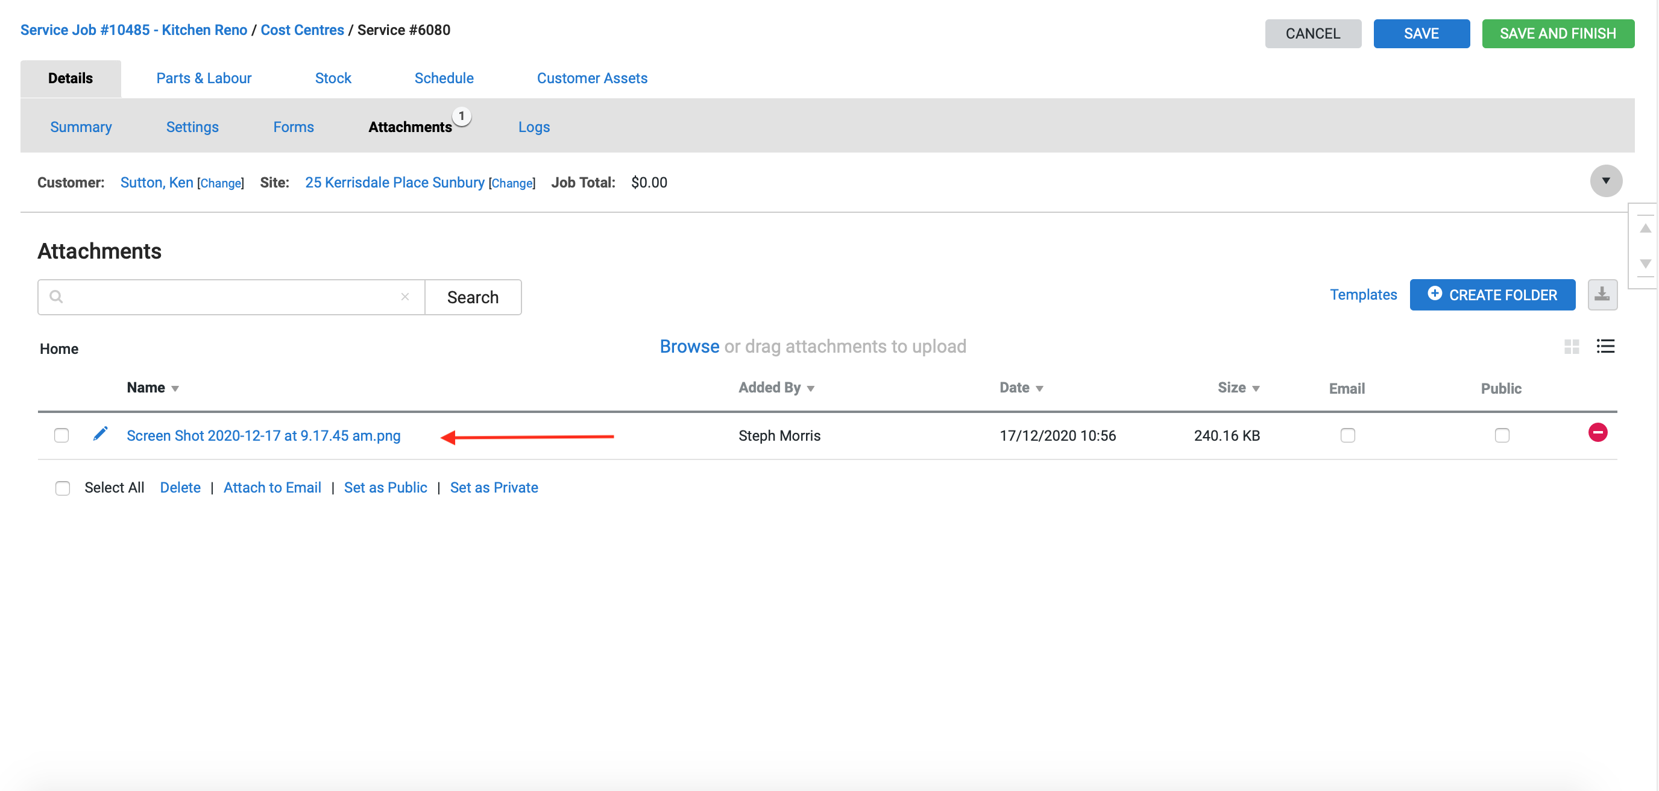Sort attachments by Date column arrow
This screenshot has width=1659, height=791.
pyautogui.click(x=1039, y=388)
